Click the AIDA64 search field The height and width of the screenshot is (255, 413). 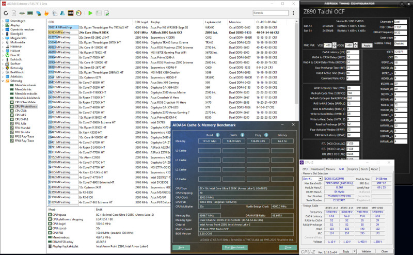point(270,13)
